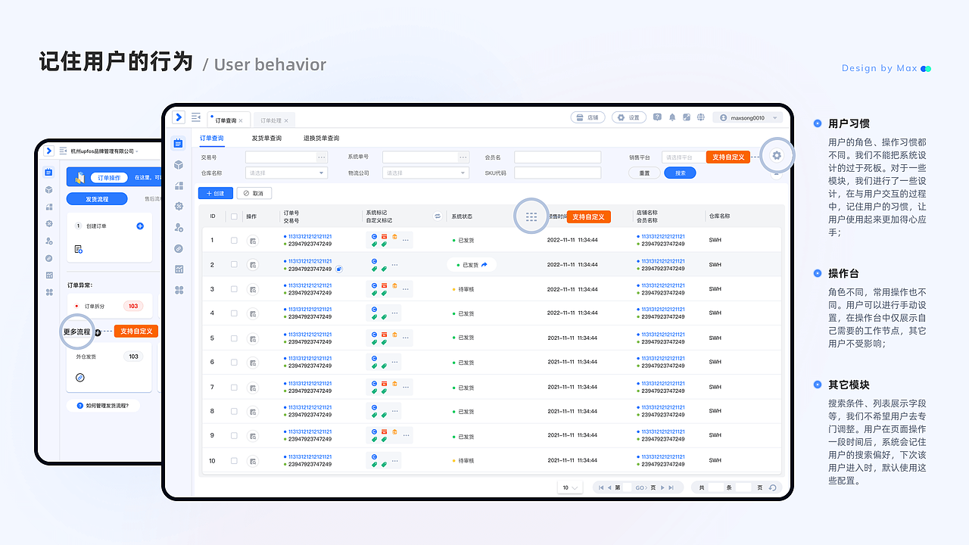The image size is (969, 545).
Task: Open the 仓库名称 dropdown
Action: pos(286,173)
